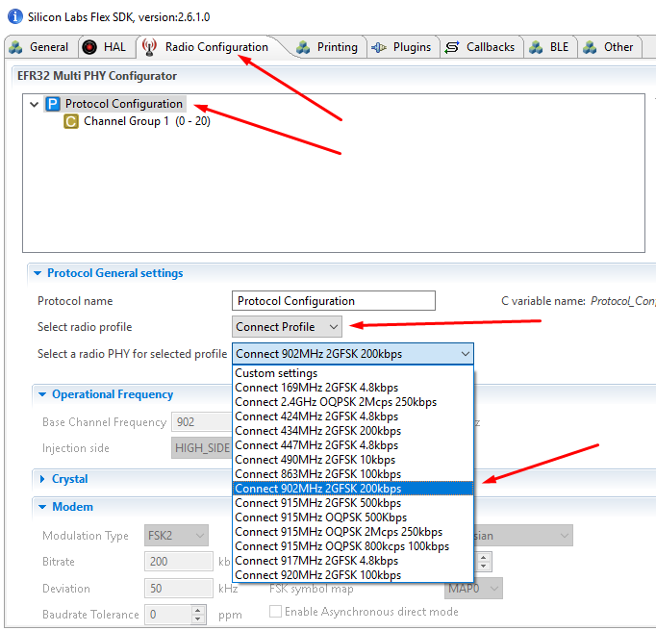Screen dimensions: 656x631
Task: Click the blue info icon beside Silicon Labs Flex SDK
Action: click(15, 16)
